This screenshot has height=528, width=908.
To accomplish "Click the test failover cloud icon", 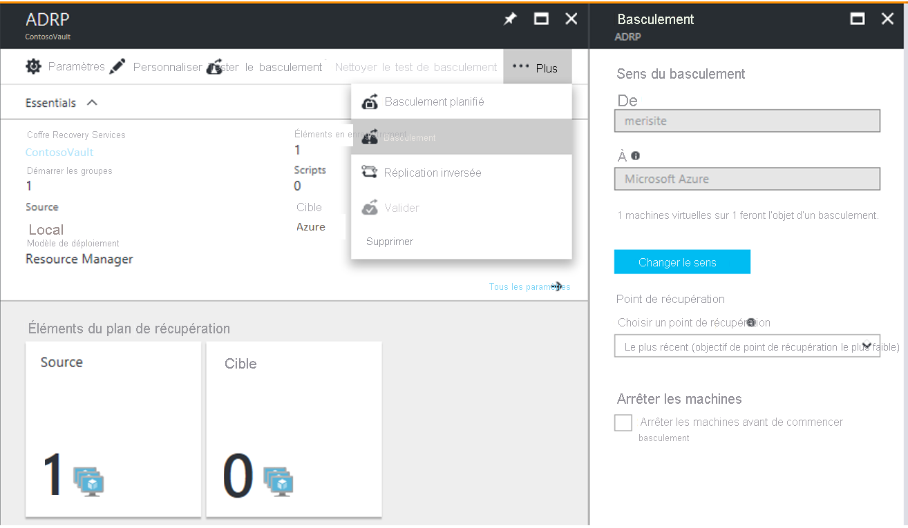I will tap(214, 67).
